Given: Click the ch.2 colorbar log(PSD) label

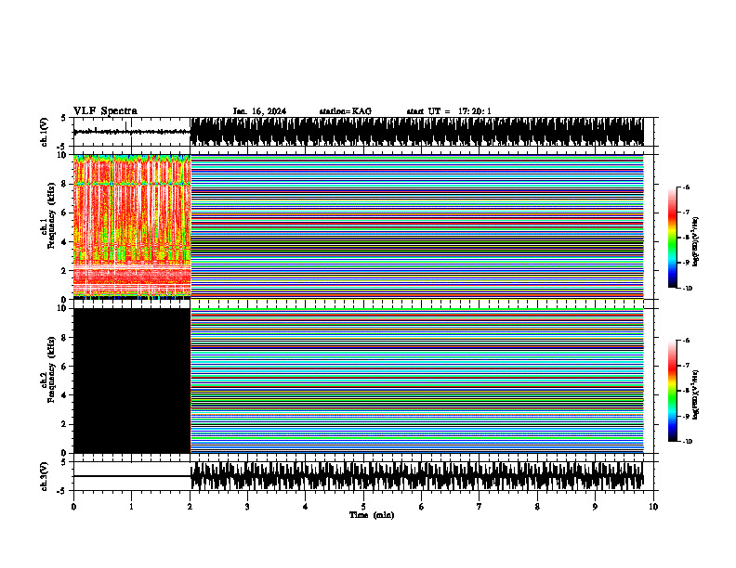Looking at the screenshot, I should [696, 395].
